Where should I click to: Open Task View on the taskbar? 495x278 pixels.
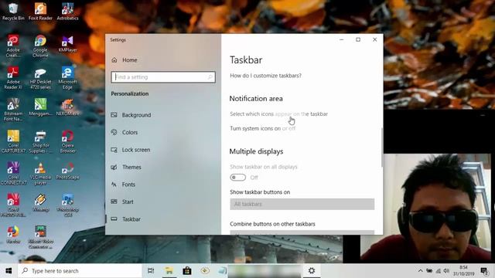pyautogui.click(x=151, y=271)
